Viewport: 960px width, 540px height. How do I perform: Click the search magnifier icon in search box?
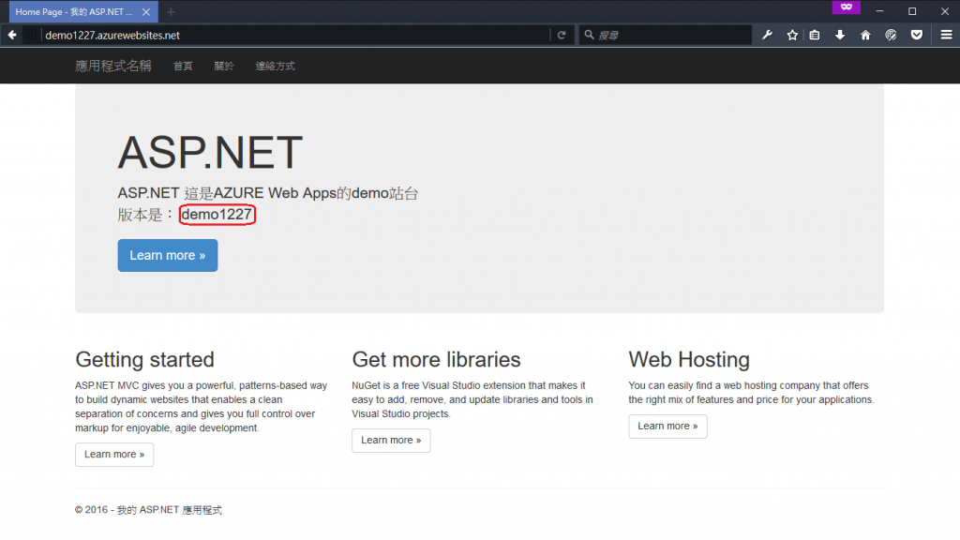click(x=589, y=35)
